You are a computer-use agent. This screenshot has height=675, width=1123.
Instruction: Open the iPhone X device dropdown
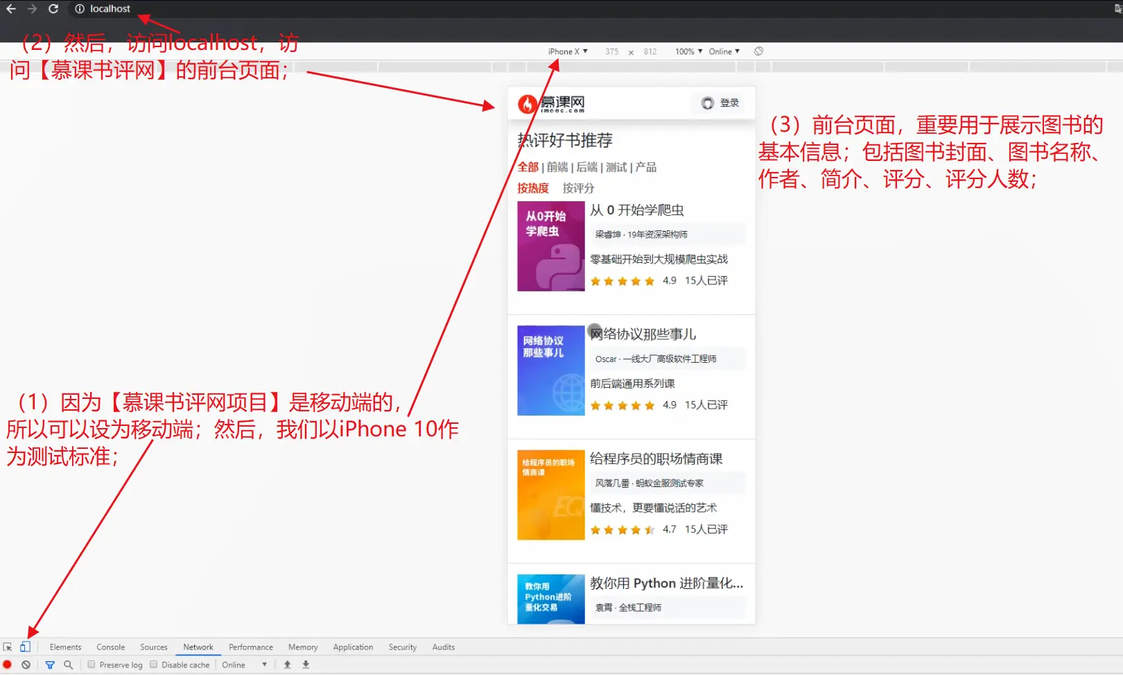568,51
